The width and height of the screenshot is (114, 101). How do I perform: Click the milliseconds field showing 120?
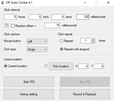(x=83, y=17)
